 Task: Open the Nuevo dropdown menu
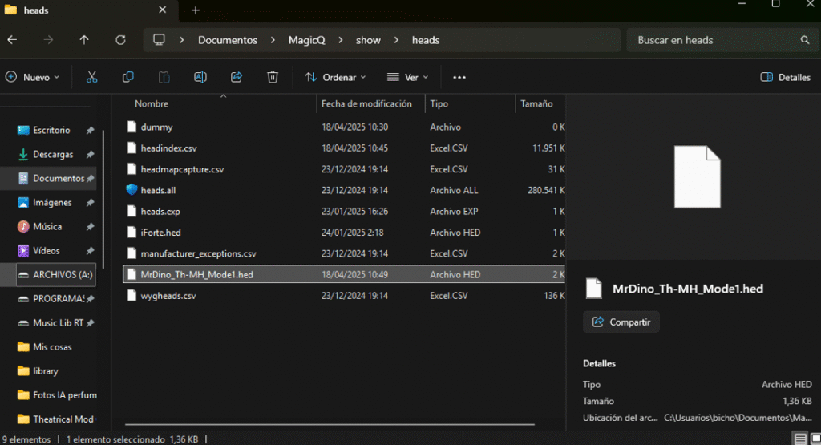coord(33,78)
